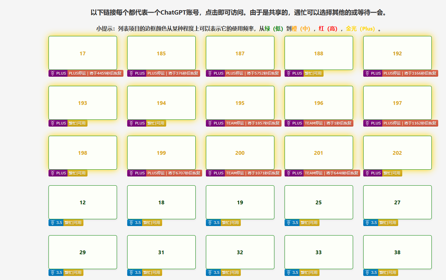
Task: Click 'TEAM停运 | 将于1857秒后恢复' status label
Action: [x=253, y=123]
